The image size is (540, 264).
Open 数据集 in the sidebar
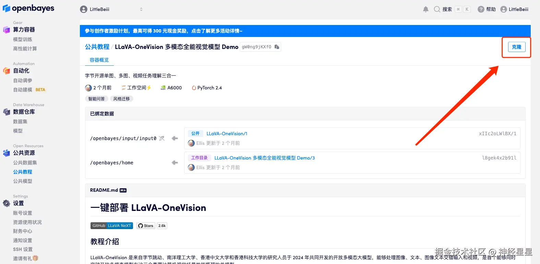(x=20, y=122)
